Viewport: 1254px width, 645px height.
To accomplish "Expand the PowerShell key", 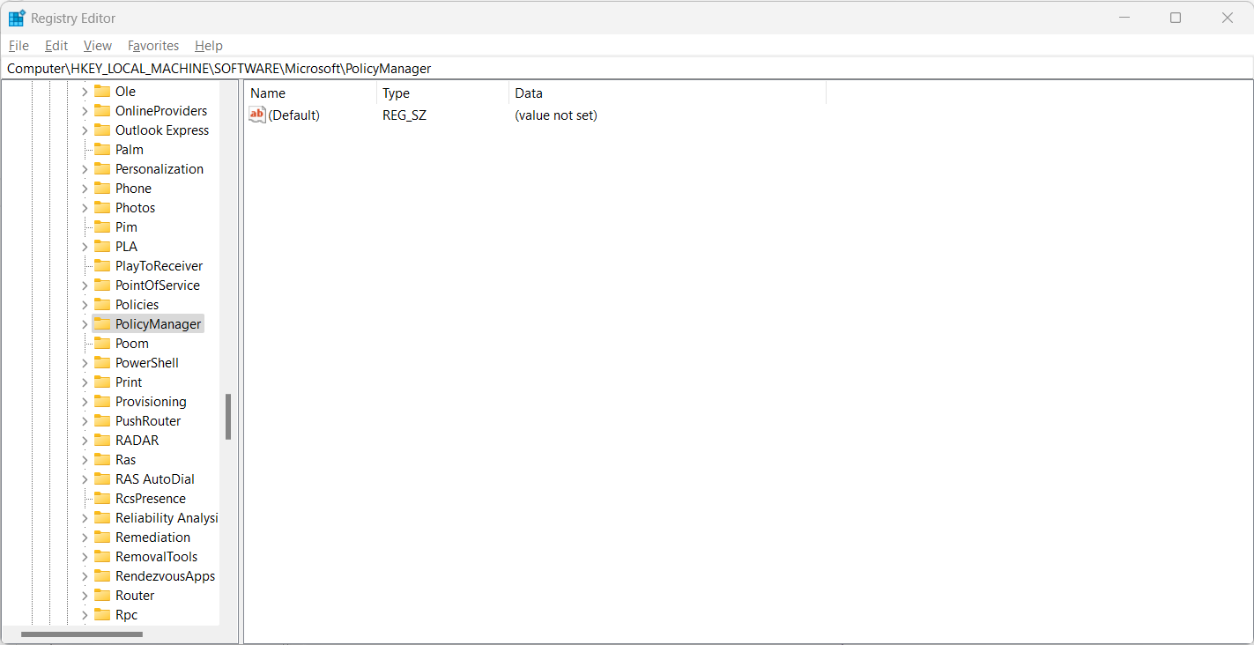I will coord(85,363).
